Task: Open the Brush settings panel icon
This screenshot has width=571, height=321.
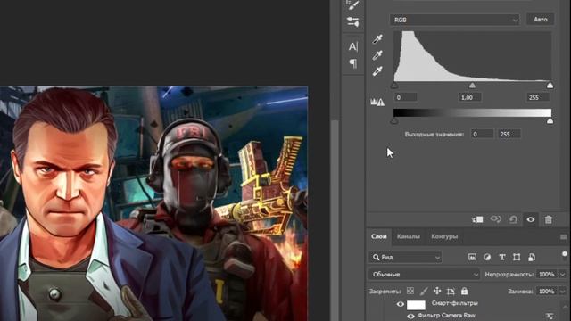Action: point(352,4)
